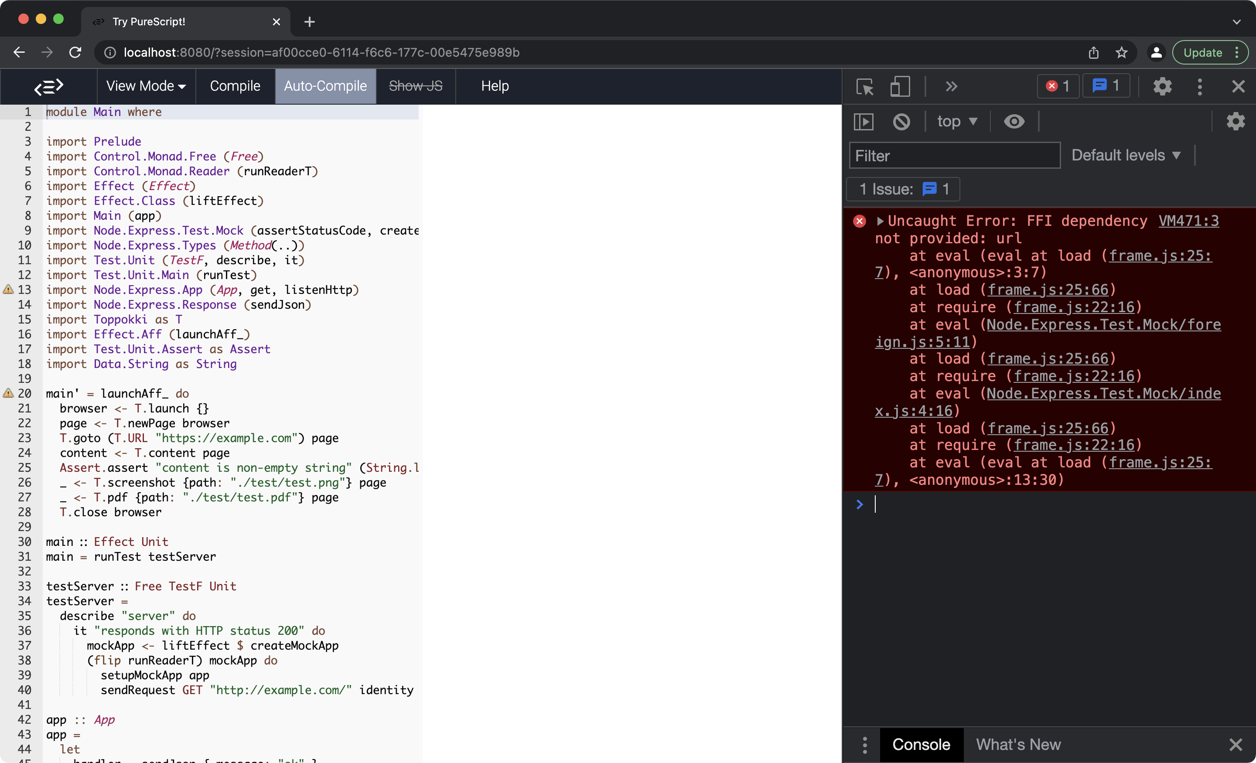Click the PureScript logo icon
Viewport: 1256px width, 763px height.
click(49, 86)
